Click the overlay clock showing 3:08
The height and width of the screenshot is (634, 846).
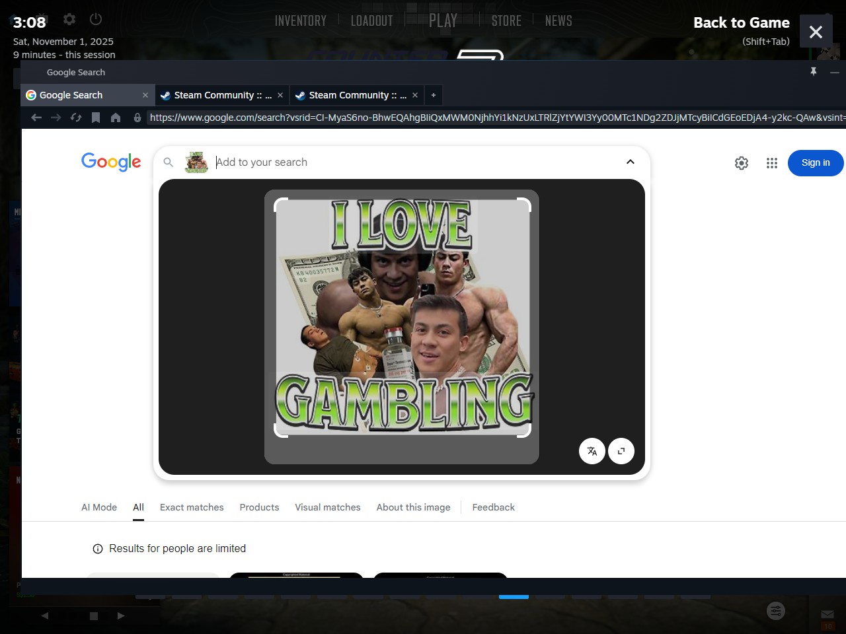(30, 22)
